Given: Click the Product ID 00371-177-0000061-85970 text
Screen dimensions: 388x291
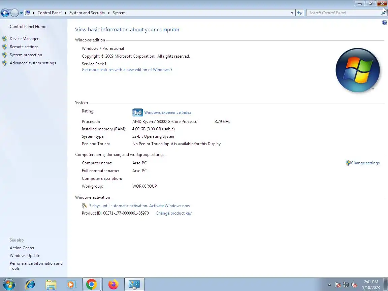Looking at the screenshot, I should [x=115, y=213].
